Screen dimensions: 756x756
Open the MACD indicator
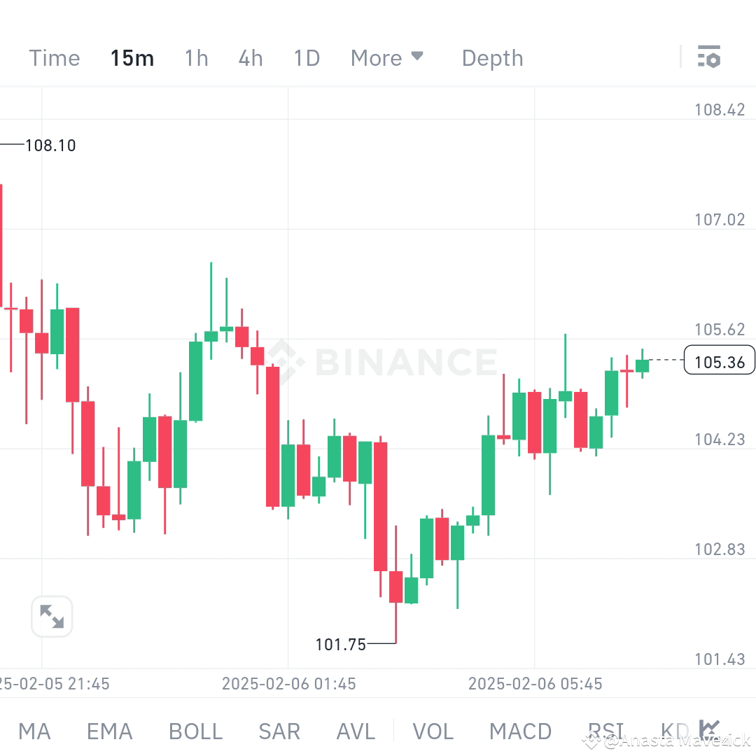521,731
